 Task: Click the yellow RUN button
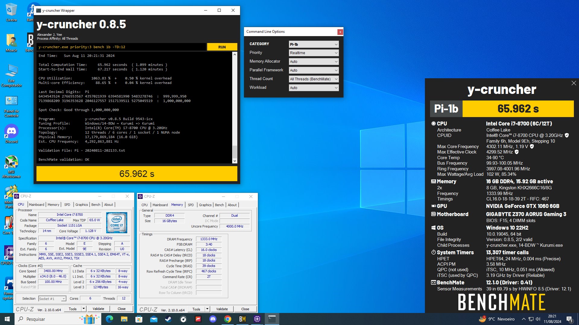pos(222,47)
